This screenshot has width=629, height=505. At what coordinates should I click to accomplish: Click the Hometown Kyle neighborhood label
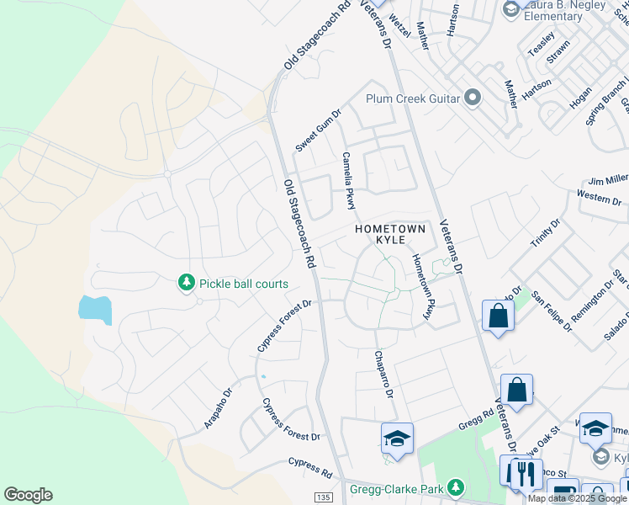(x=390, y=234)
